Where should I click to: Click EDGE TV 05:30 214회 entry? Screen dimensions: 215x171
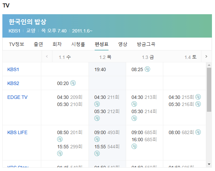[144, 111]
